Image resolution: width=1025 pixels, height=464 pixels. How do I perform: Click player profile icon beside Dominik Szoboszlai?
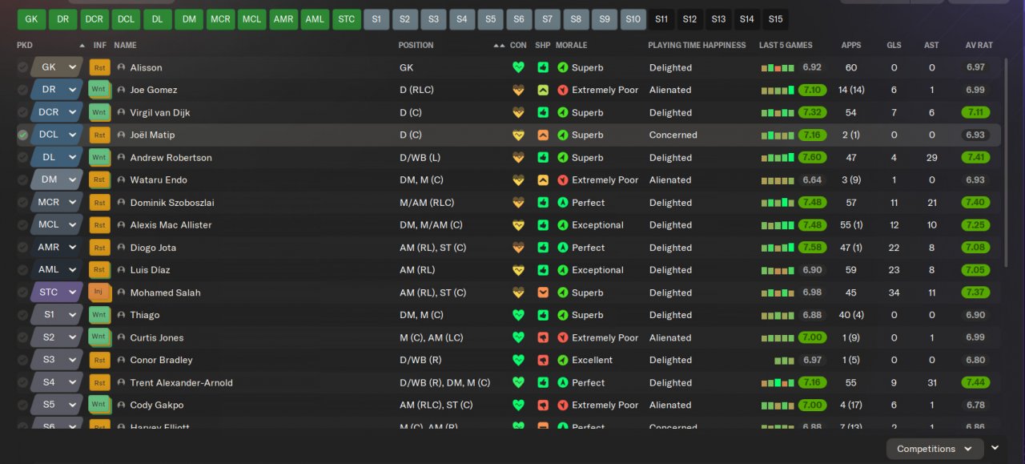[122, 203]
